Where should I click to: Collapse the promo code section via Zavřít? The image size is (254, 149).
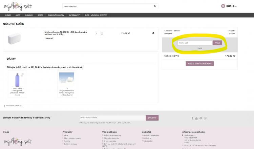click(200, 48)
